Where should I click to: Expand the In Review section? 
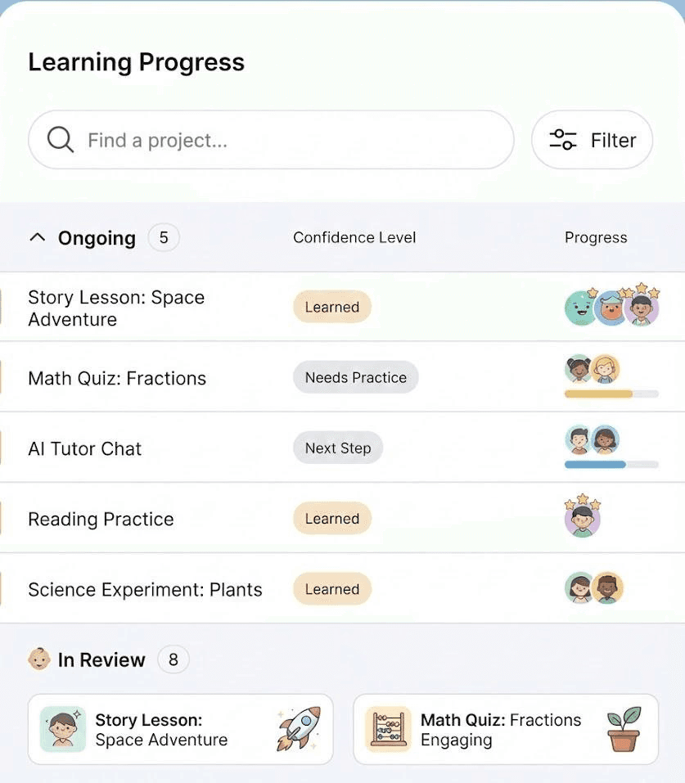pyautogui.click(x=100, y=659)
